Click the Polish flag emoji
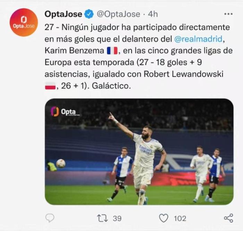This screenshot has height=231, width=243. click(50, 86)
